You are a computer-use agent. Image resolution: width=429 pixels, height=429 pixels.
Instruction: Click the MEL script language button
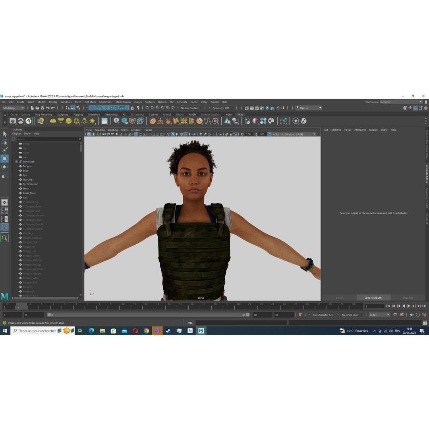click(190, 323)
